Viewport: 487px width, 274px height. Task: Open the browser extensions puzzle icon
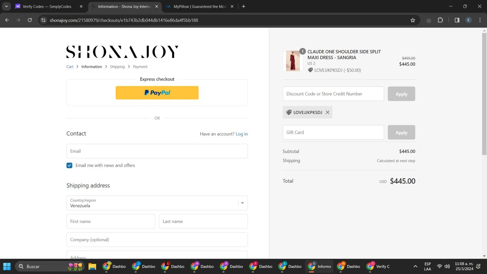coord(440,20)
